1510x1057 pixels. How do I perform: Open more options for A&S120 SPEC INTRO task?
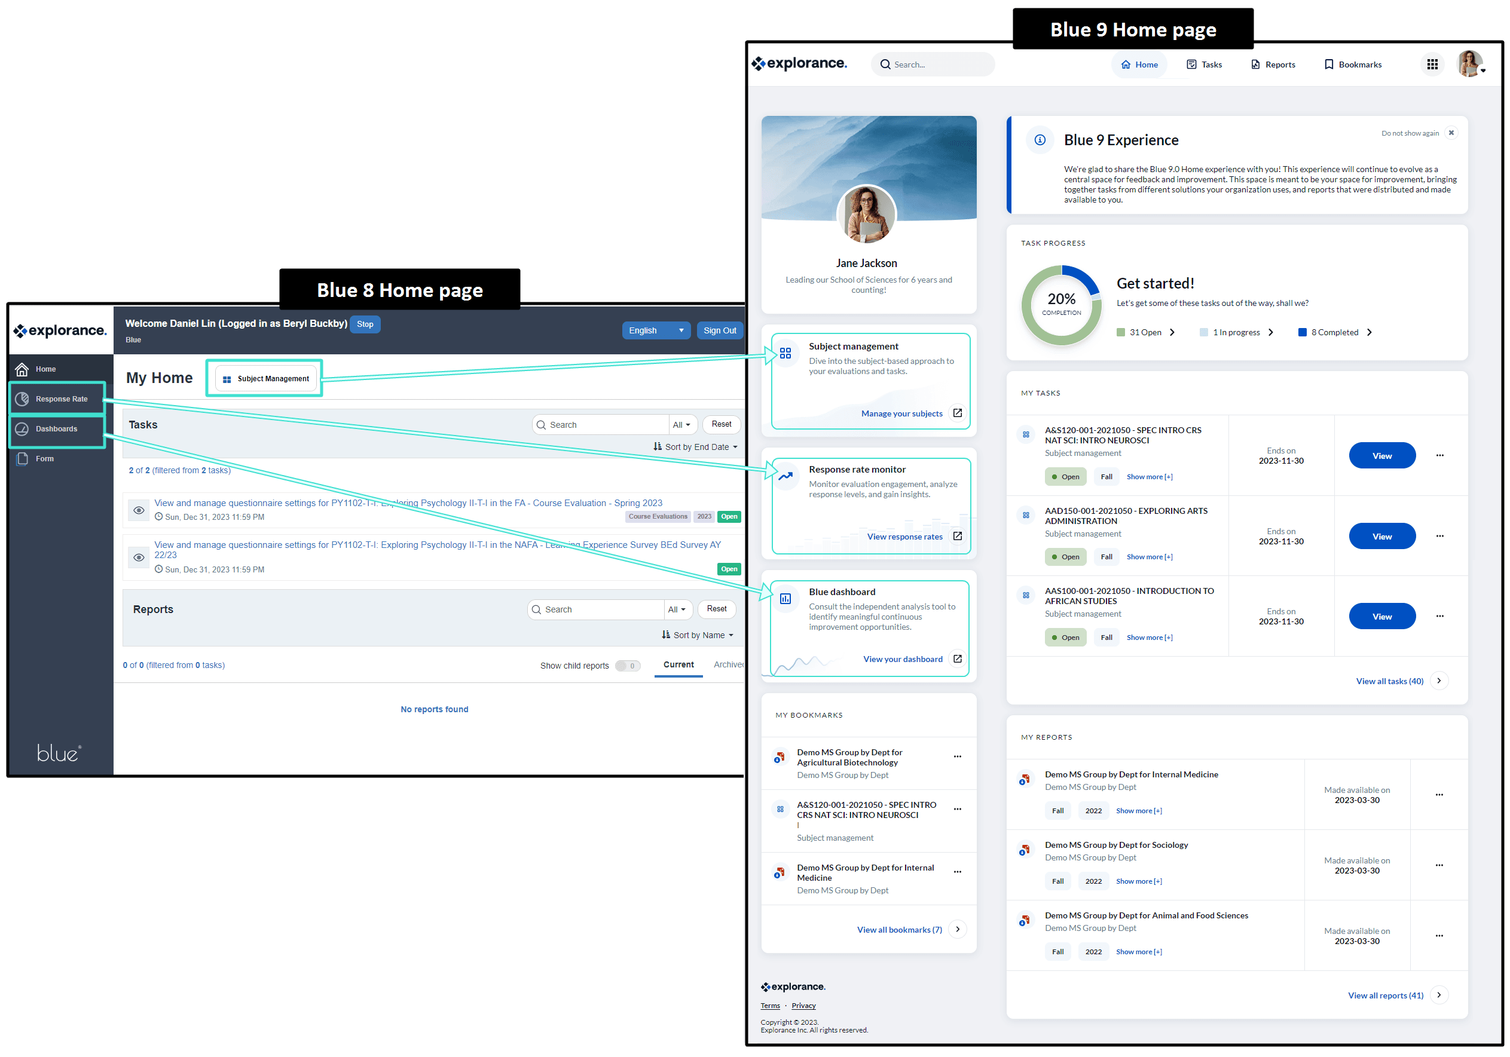pyautogui.click(x=1439, y=455)
